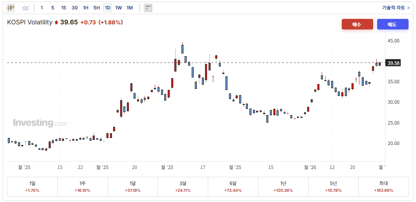The image size is (416, 202).
Task: Set the 5-minute interval
Action: pyautogui.click(x=53, y=8)
